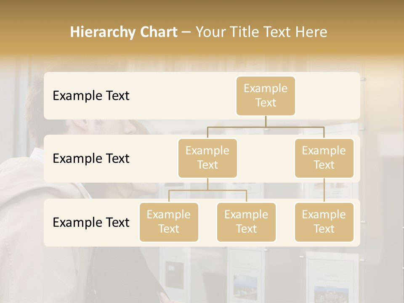Click the connector line below the root node

tap(266, 122)
